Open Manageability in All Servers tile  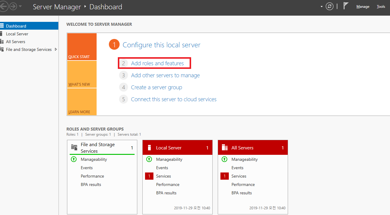[245, 159]
